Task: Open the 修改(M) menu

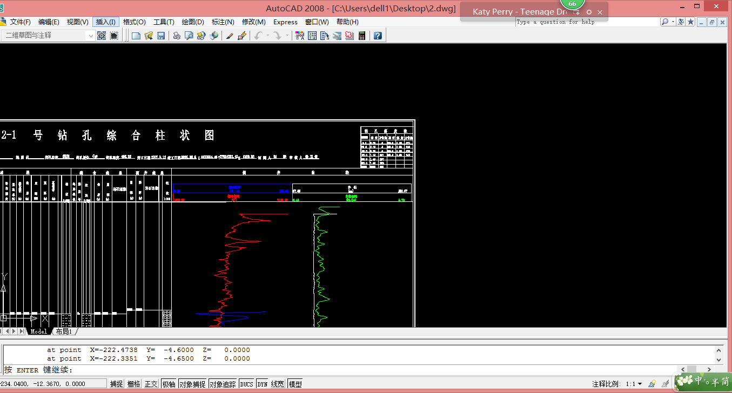Action: pyautogui.click(x=253, y=22)
